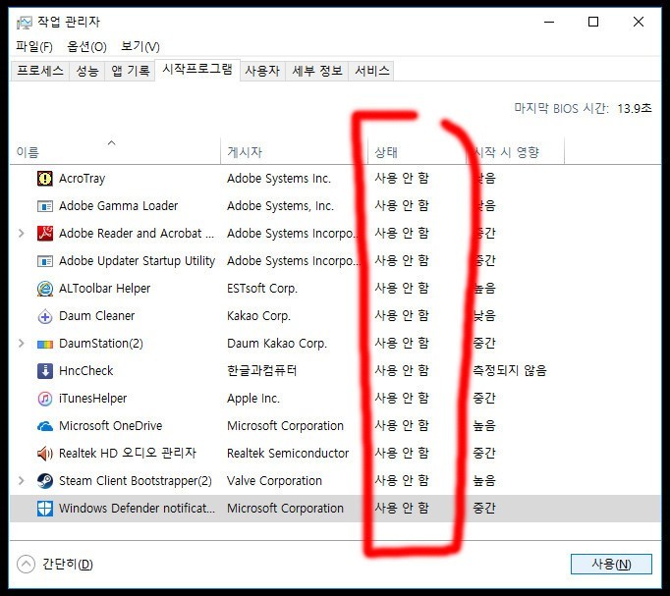Switch to the 성능 tab

87,71
